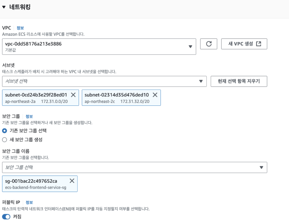289x223 pixels.
Task: Remove sg-001bac22c497652ca with its X
Action: coord(72,181)
